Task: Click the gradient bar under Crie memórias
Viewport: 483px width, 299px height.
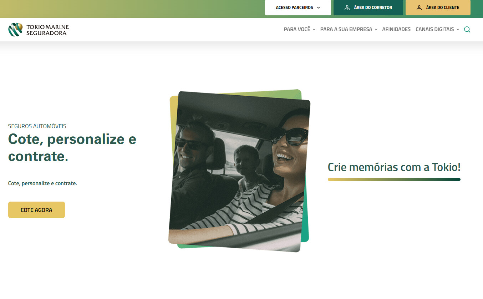Action: point(394,179)
